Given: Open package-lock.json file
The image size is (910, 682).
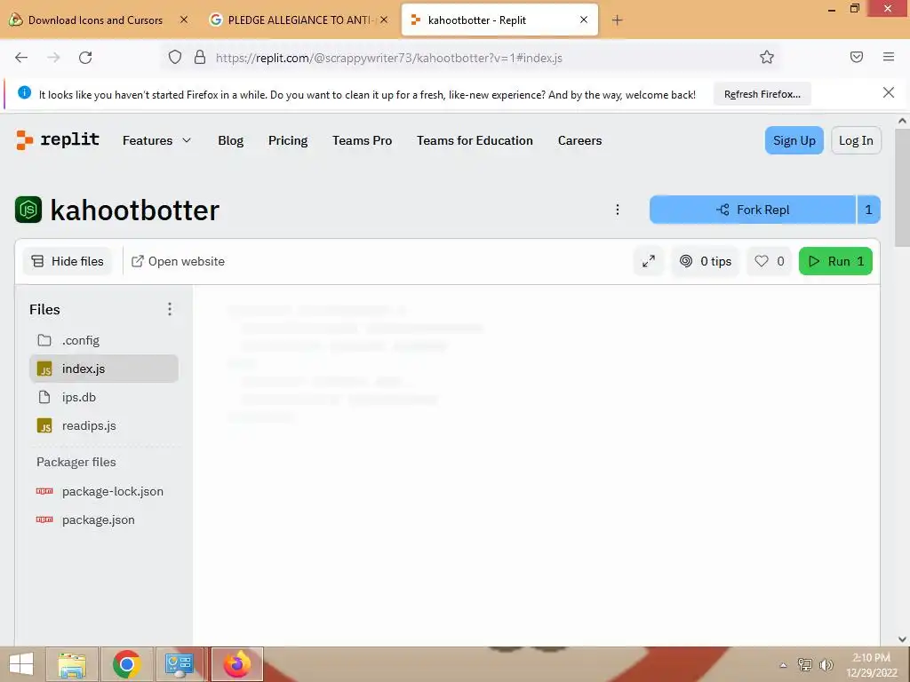Looking at the screenshot, I should 104,491.
